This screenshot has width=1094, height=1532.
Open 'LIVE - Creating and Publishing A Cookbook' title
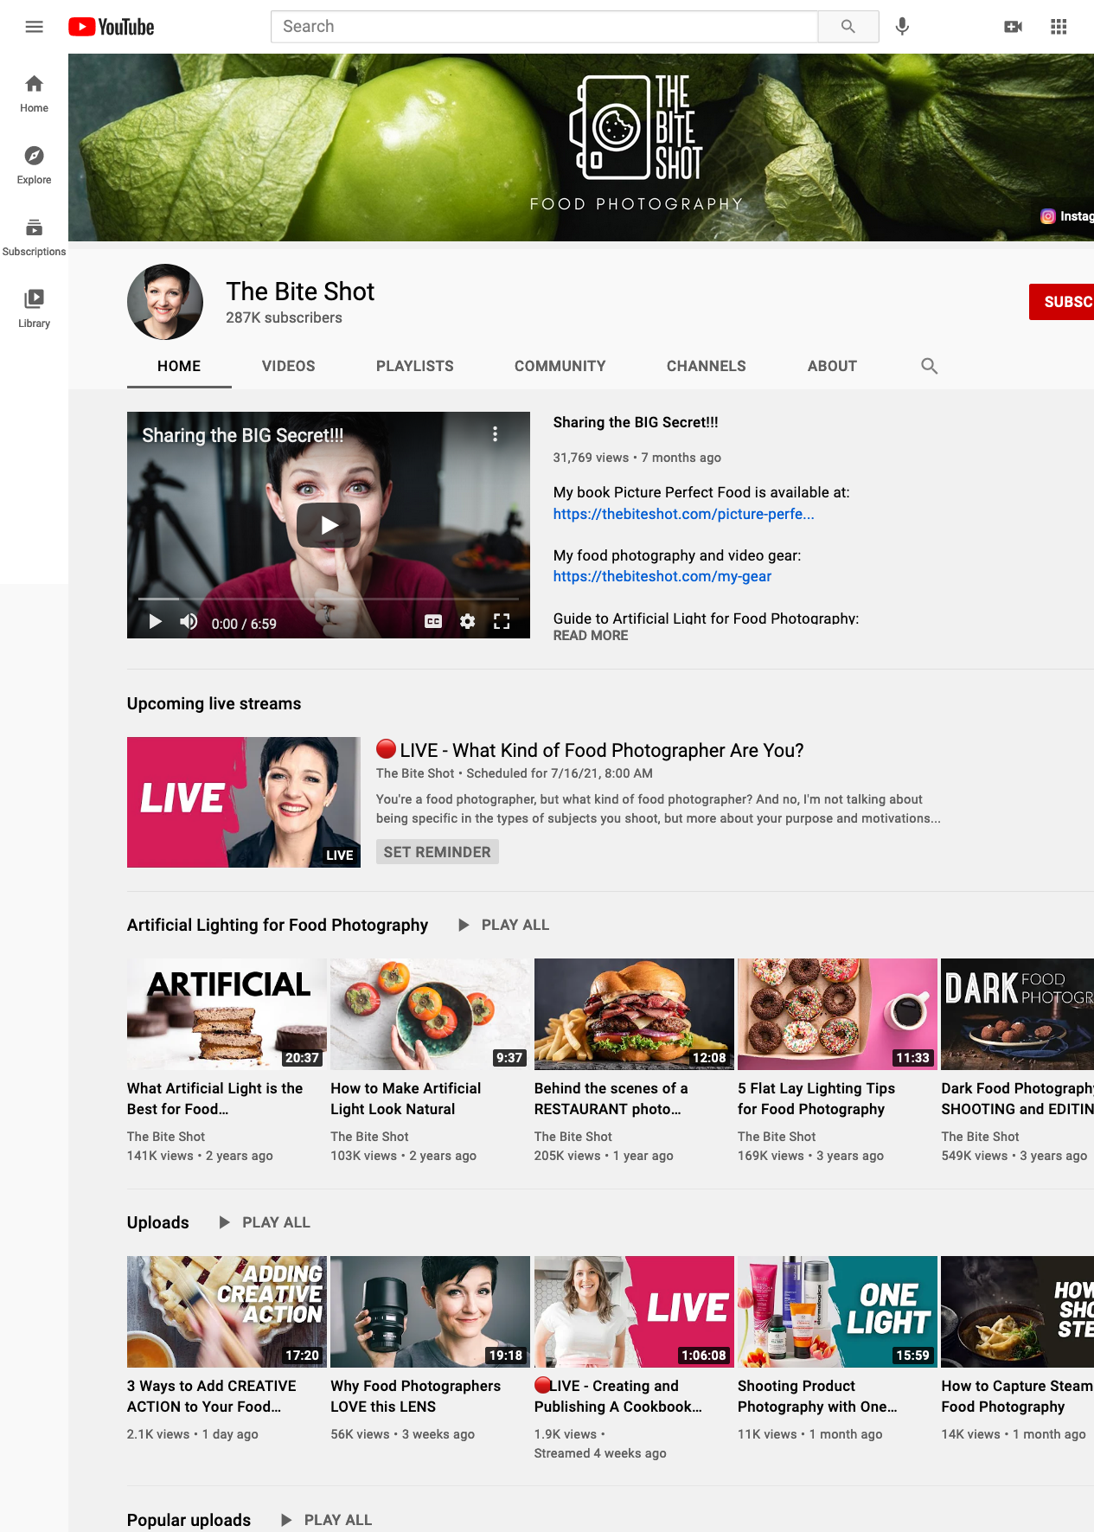coord(618,1396)
